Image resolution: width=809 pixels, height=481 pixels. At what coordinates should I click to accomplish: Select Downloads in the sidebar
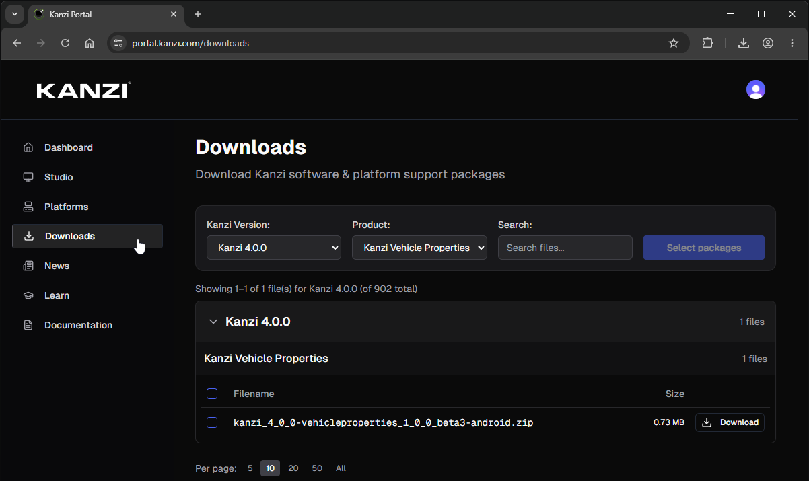[x=87, y=236]
